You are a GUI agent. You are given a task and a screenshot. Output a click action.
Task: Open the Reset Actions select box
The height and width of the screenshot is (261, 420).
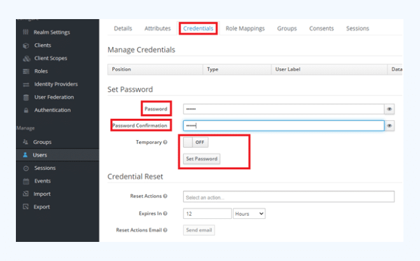[288, 197]
